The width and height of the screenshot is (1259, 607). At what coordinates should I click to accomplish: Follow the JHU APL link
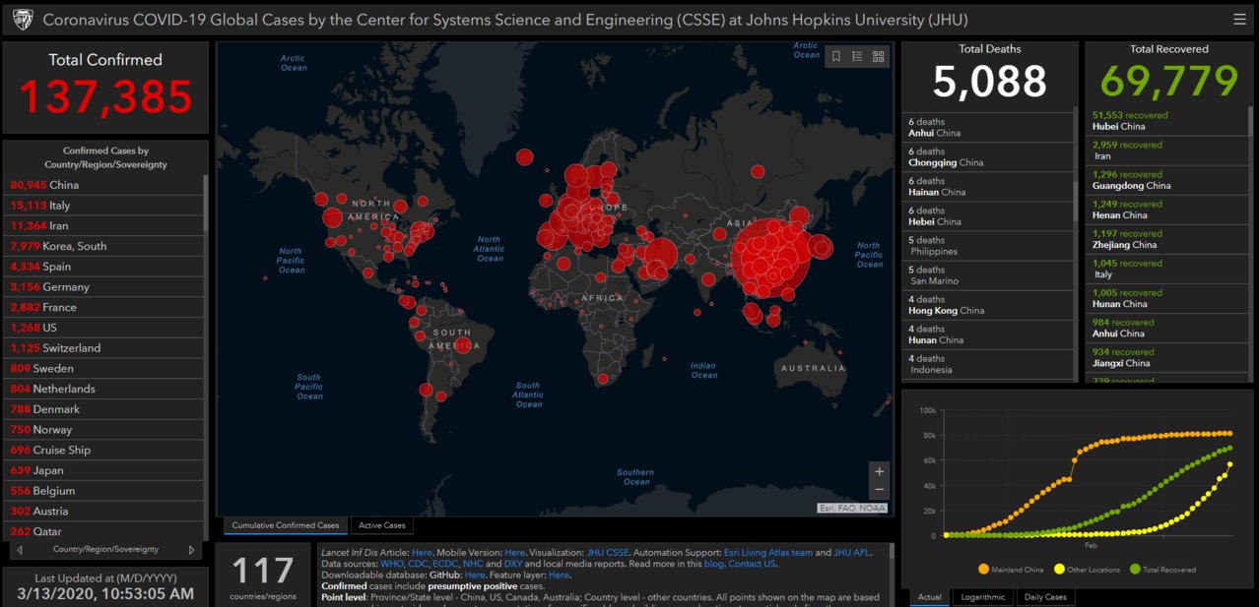tap(852, 553)
